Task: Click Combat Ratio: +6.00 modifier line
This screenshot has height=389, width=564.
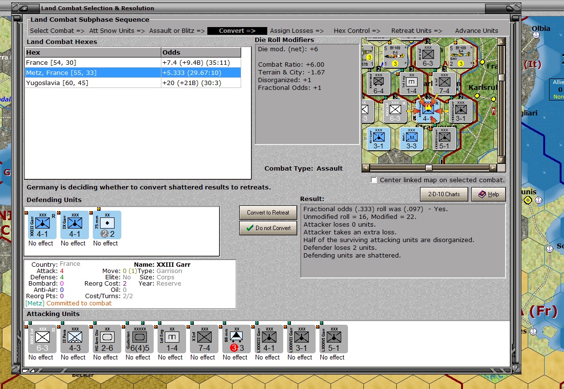Action: coord(291,65)
